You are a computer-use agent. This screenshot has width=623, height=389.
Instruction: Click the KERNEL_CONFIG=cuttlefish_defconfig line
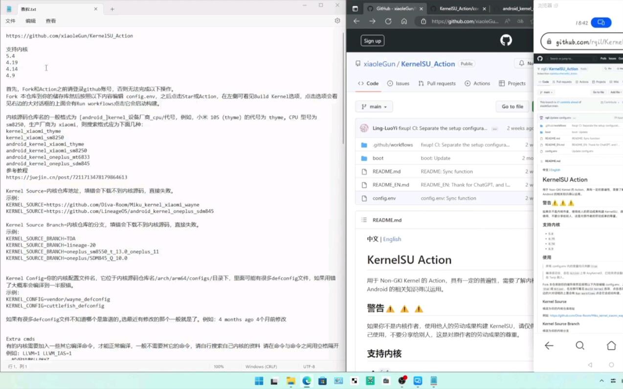coord(55,306)
